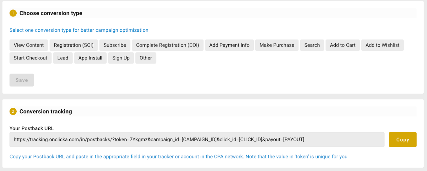Select the Subscribe conversion type
This screenshot has height=171, width=427.
pos(115,45)
